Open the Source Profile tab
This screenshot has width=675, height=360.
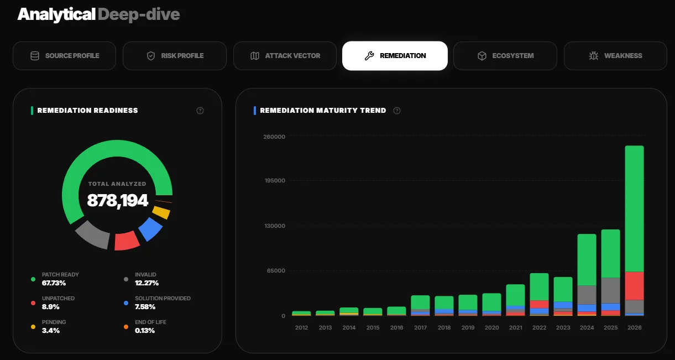(64, 56)
